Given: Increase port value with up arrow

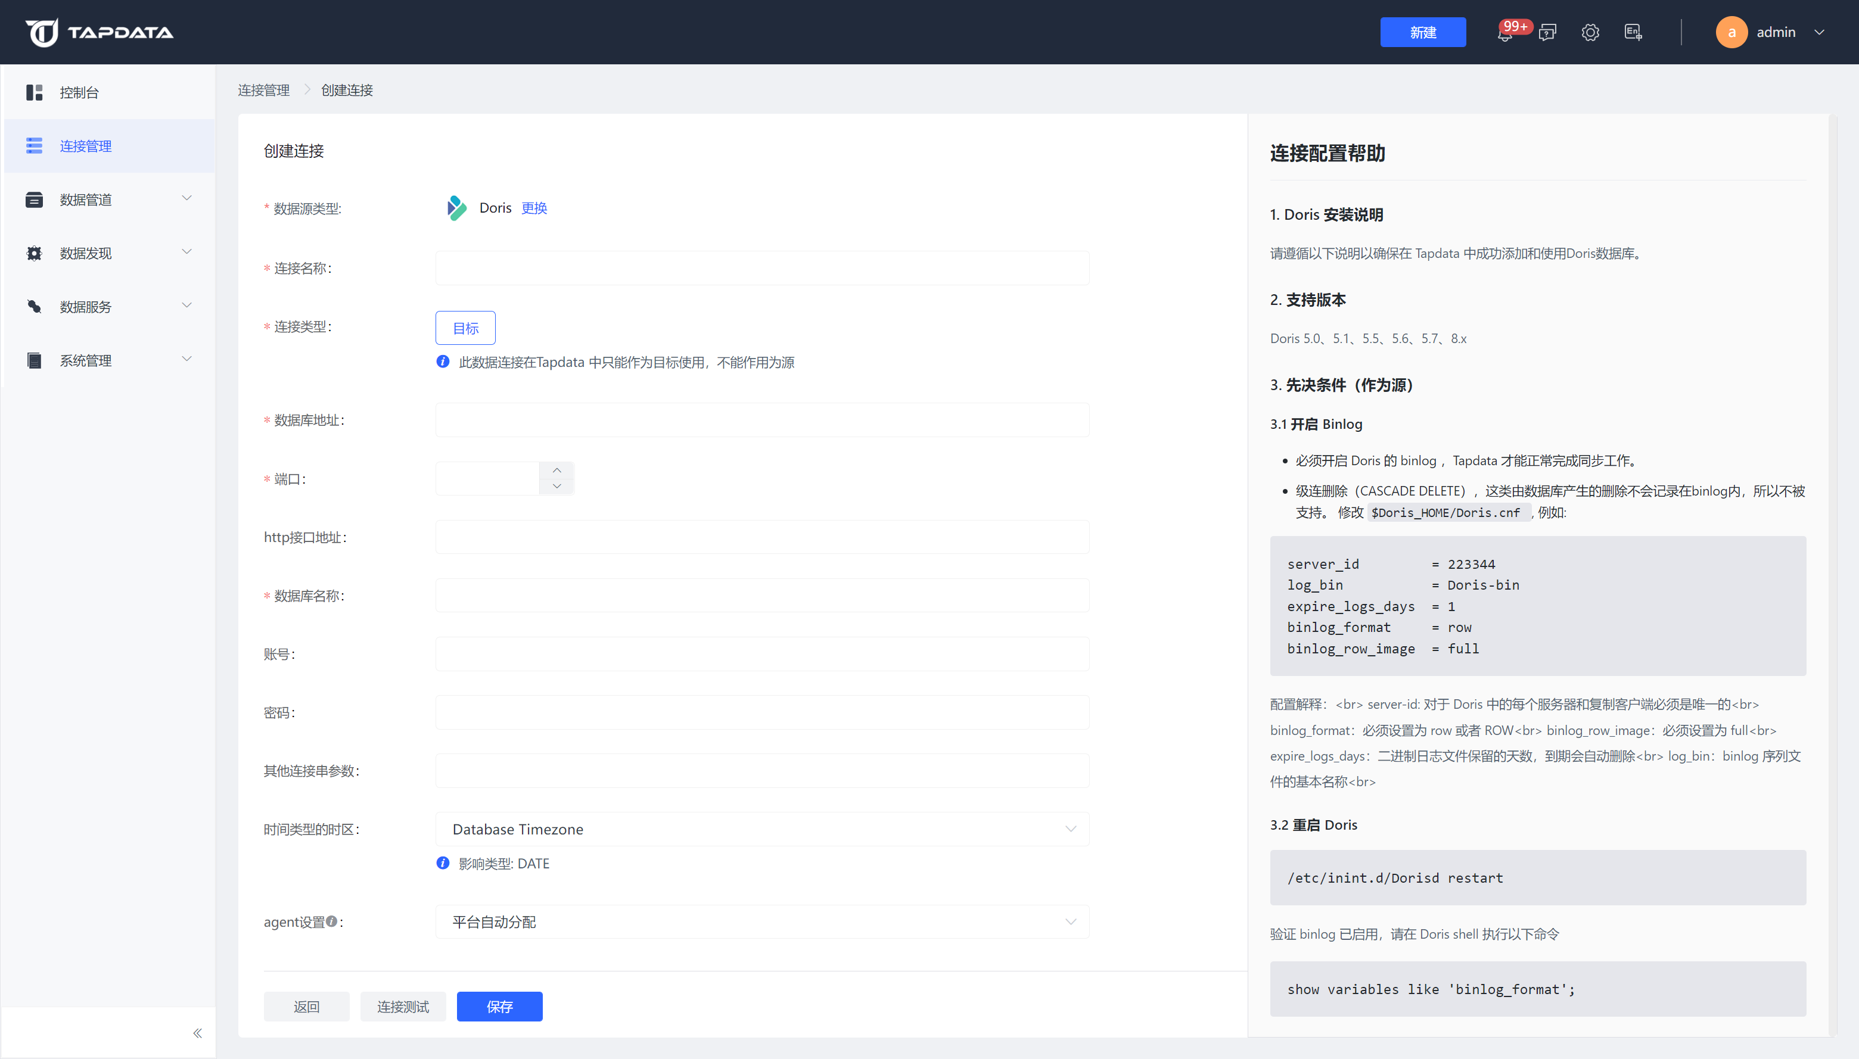Looking at the screenshot, I should pos(557,470).
